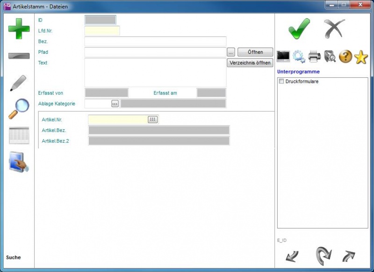The height and width of the screenshot is (272, 374).
Task: Select the pencil edit icon
Action: (x=18, y=83)
